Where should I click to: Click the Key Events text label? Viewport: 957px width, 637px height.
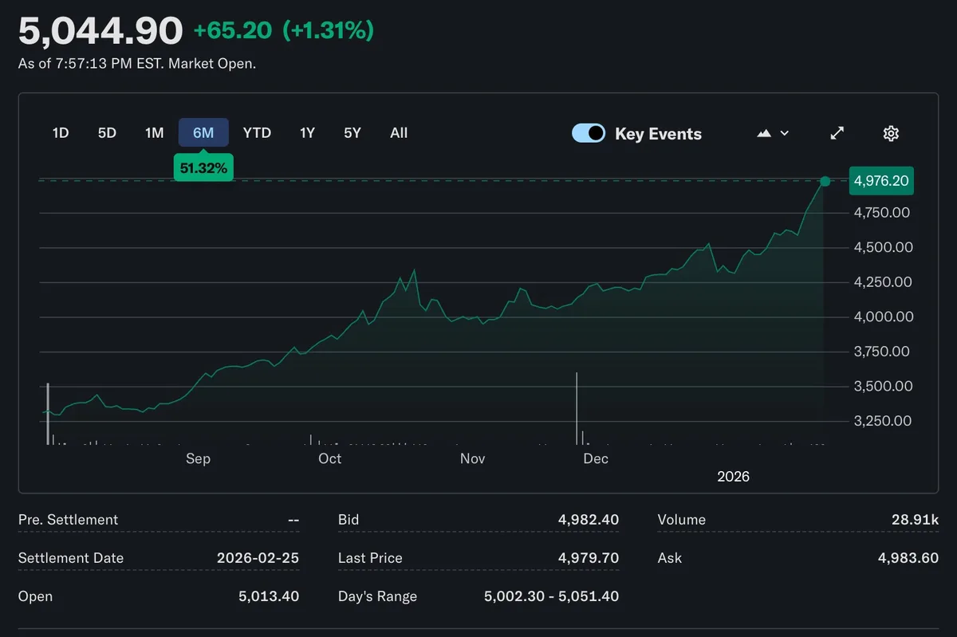pos(658,134)
